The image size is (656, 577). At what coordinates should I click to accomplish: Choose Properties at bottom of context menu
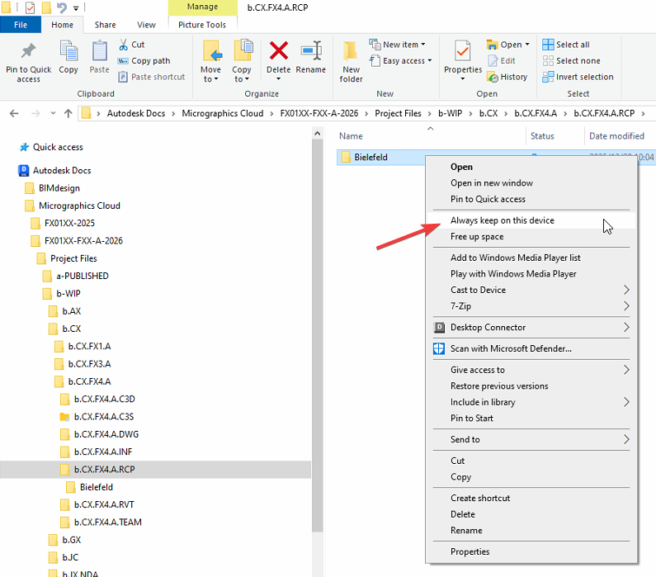(x=531, y=551)
